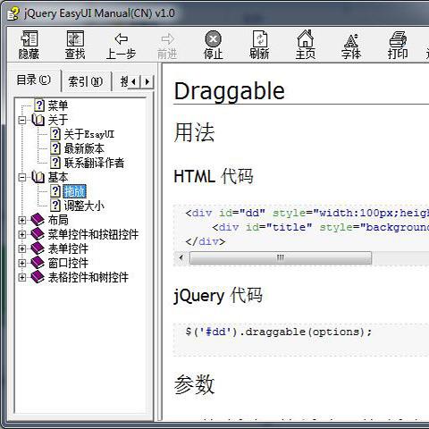Click the topic icon beside 联系翻译作者
429x429 pixels.
(x=55, y=163)
